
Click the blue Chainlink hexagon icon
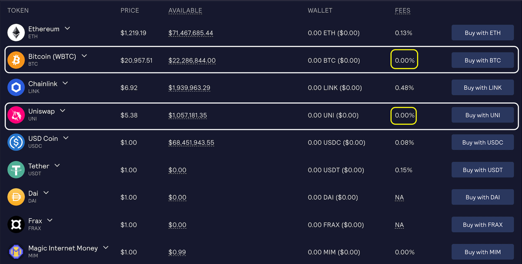pos(16,87)
